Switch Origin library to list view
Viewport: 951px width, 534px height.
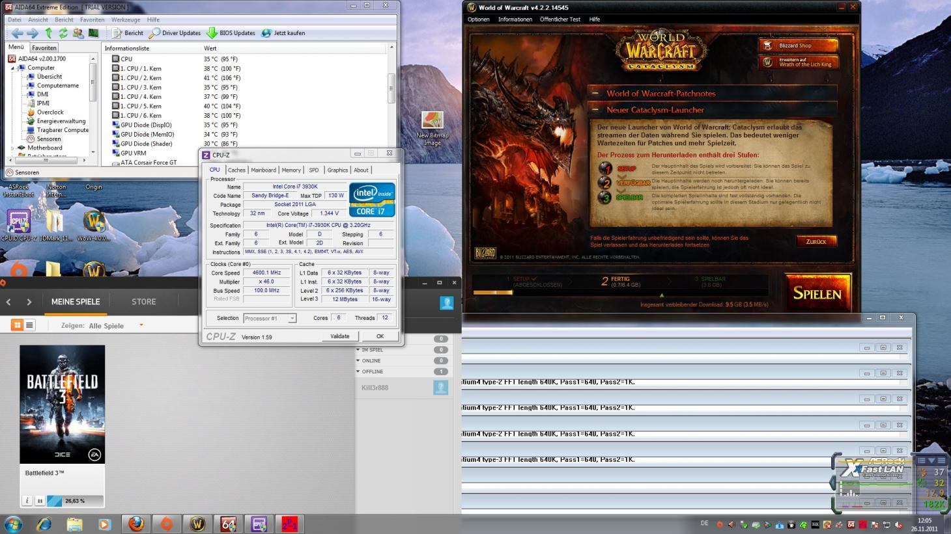coord(29,325)
